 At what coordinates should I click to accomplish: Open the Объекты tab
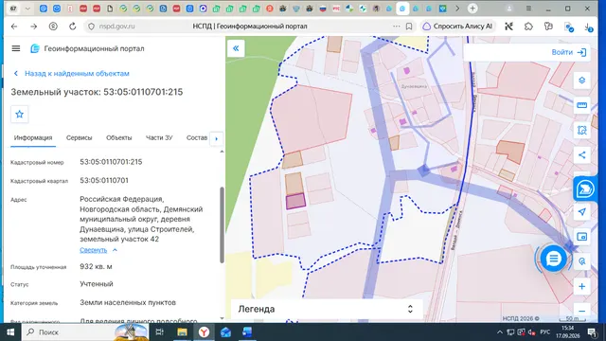click(118, 137)
